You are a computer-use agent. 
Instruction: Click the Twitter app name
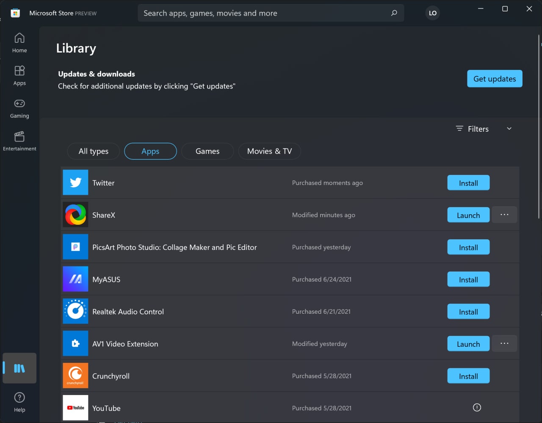[x=103, y=183]
